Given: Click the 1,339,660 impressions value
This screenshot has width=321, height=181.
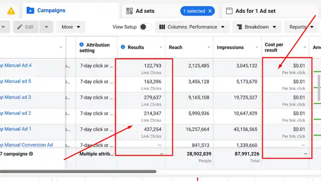Looking at the screenshot, I should click(247, 145).
